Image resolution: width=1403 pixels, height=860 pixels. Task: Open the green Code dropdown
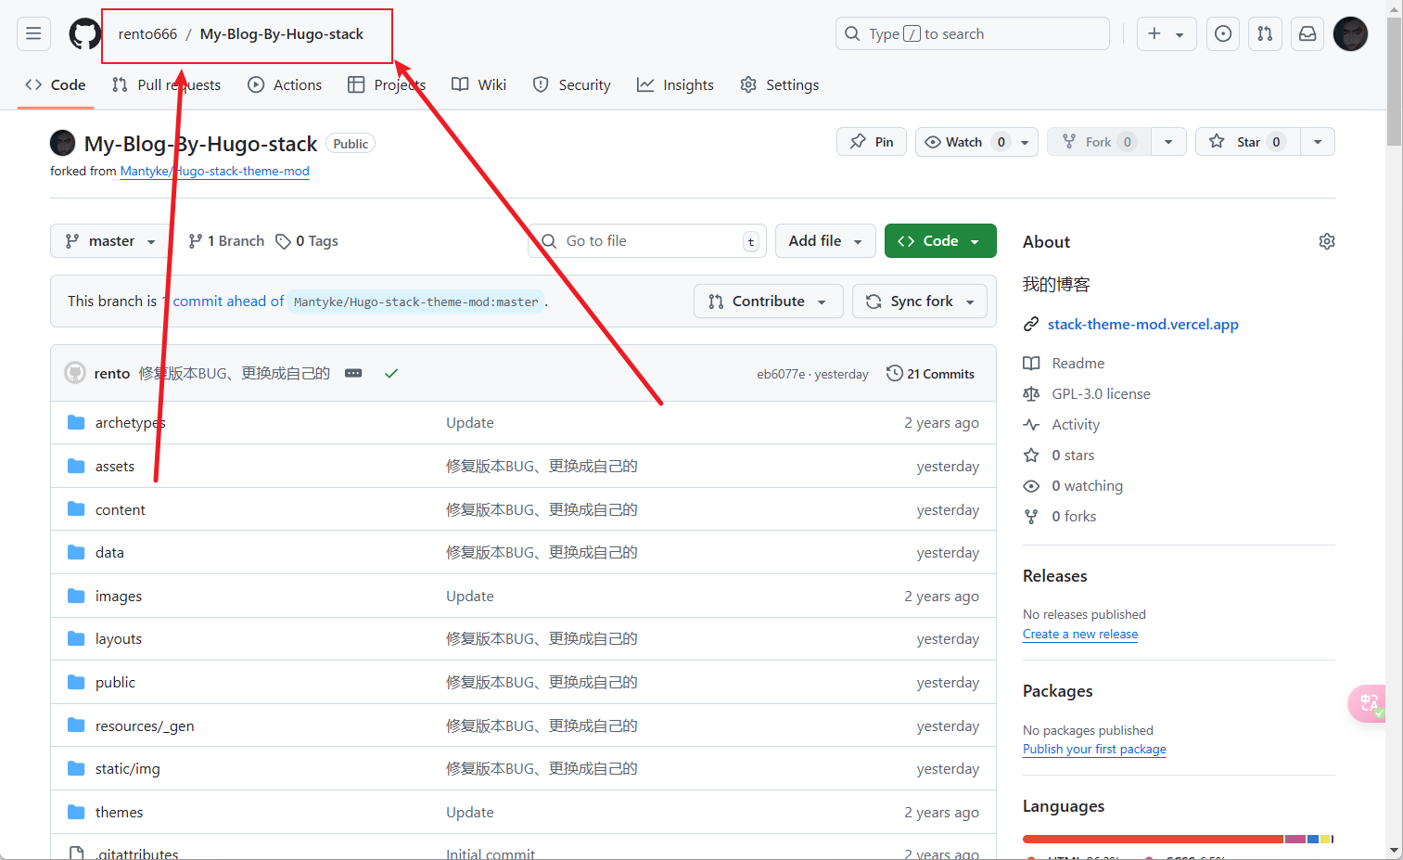tap(940, 241)
